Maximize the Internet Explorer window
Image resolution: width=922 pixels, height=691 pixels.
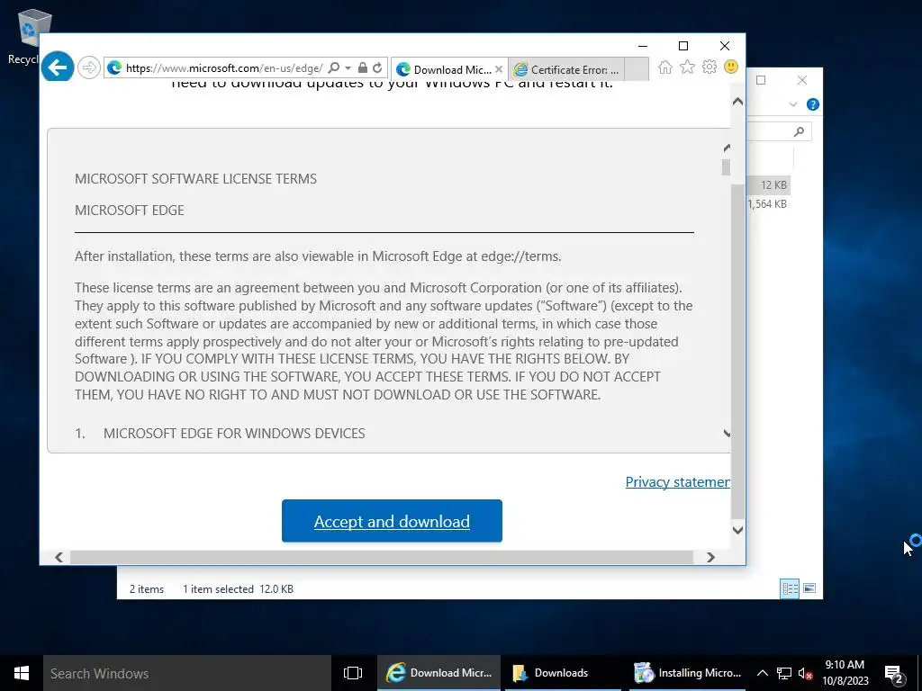tap(683, 46)
